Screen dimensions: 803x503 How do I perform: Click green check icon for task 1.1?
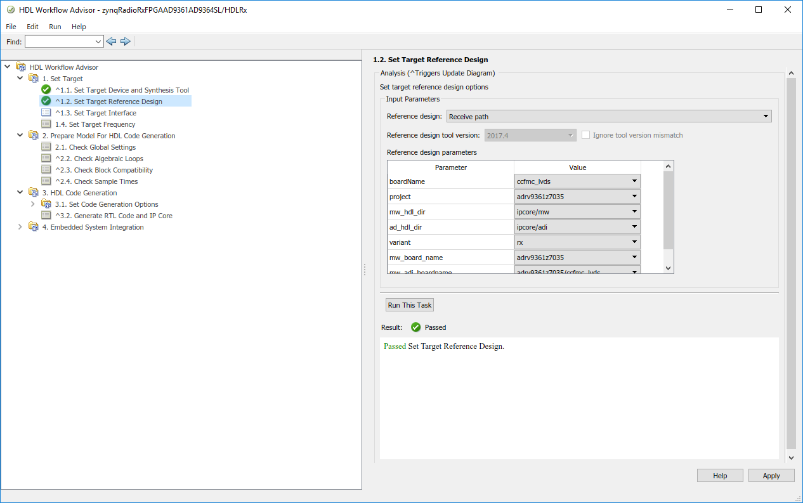[x=46, y=90]
